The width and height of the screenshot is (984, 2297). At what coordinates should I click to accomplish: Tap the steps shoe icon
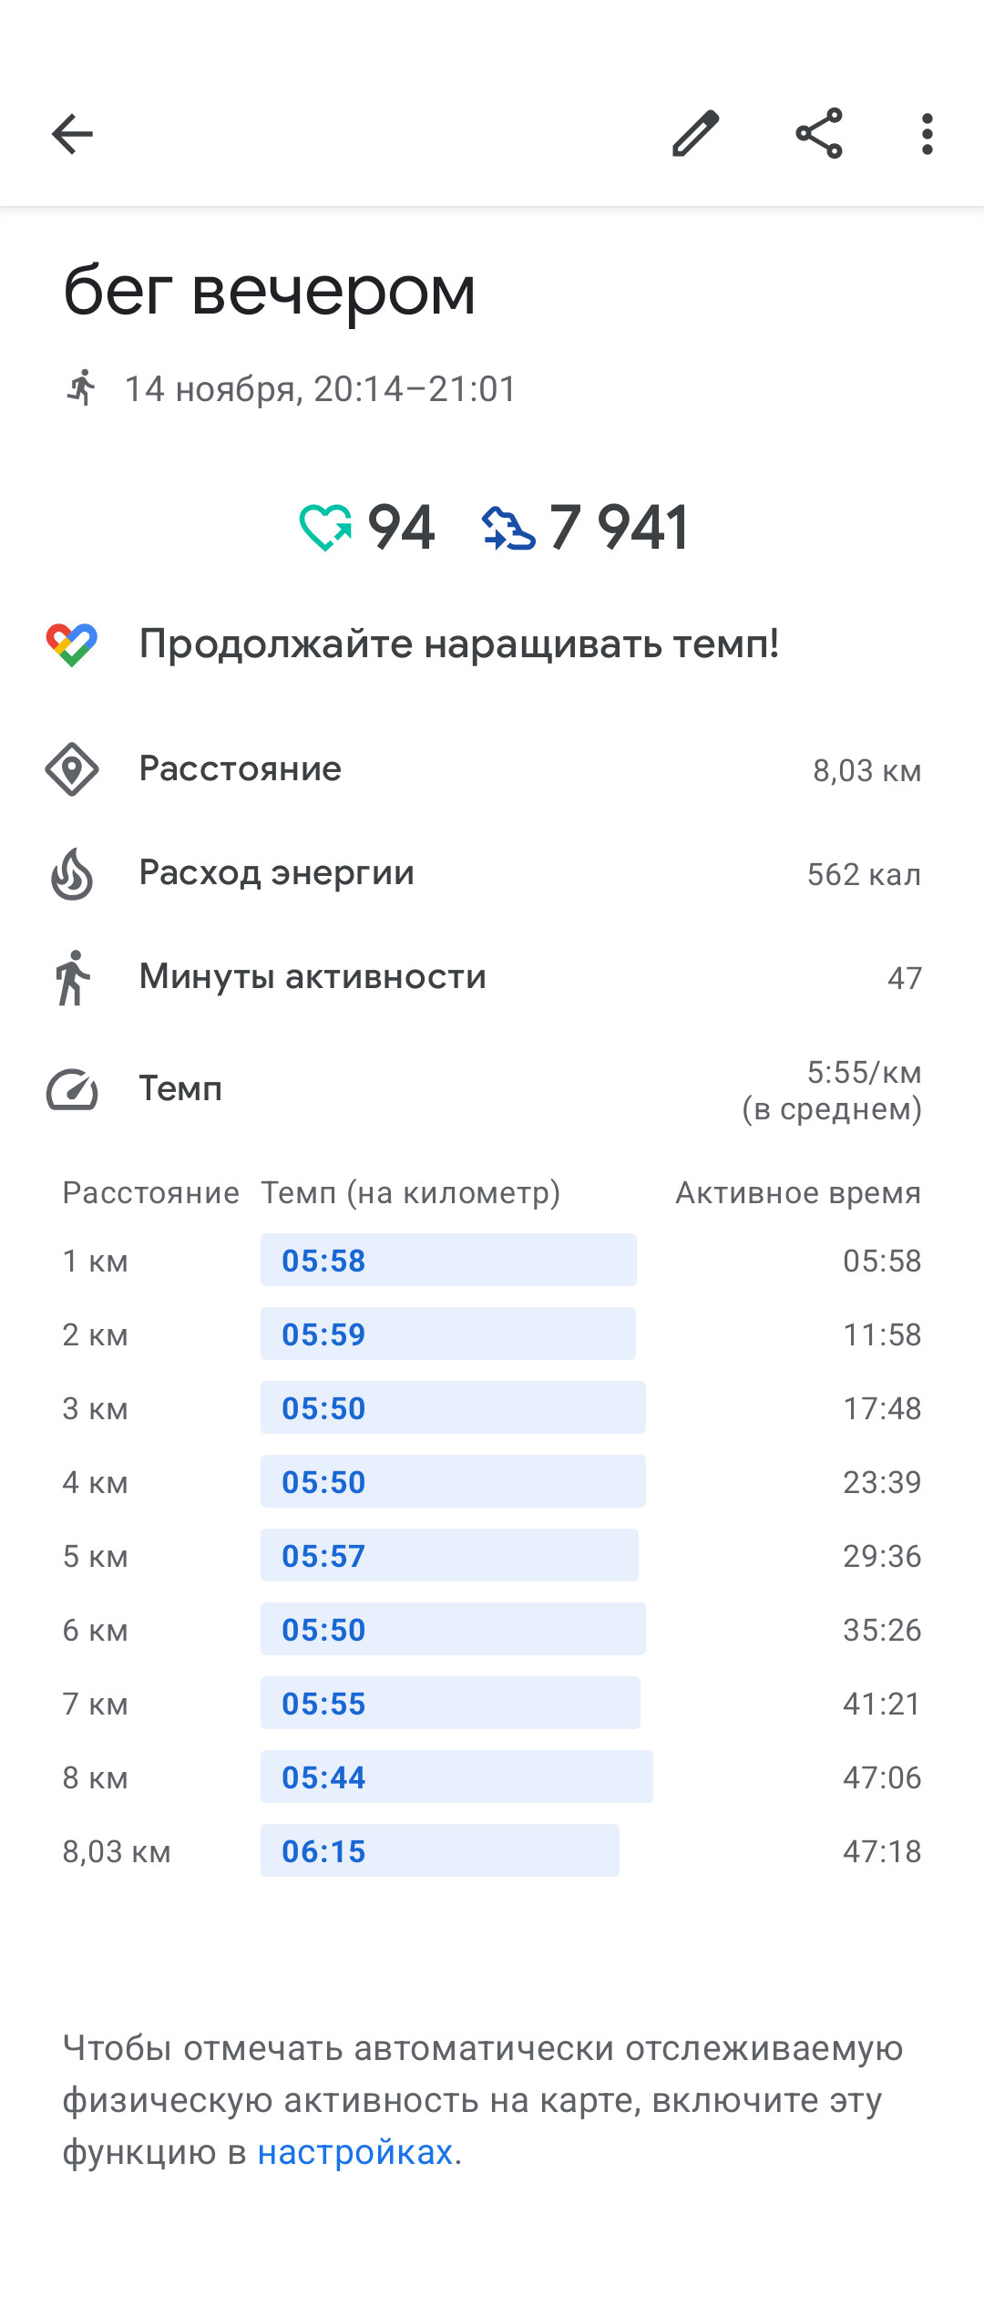pos(508,529)
